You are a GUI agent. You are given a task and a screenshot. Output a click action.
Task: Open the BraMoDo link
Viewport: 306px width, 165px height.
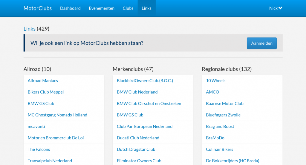215,138
